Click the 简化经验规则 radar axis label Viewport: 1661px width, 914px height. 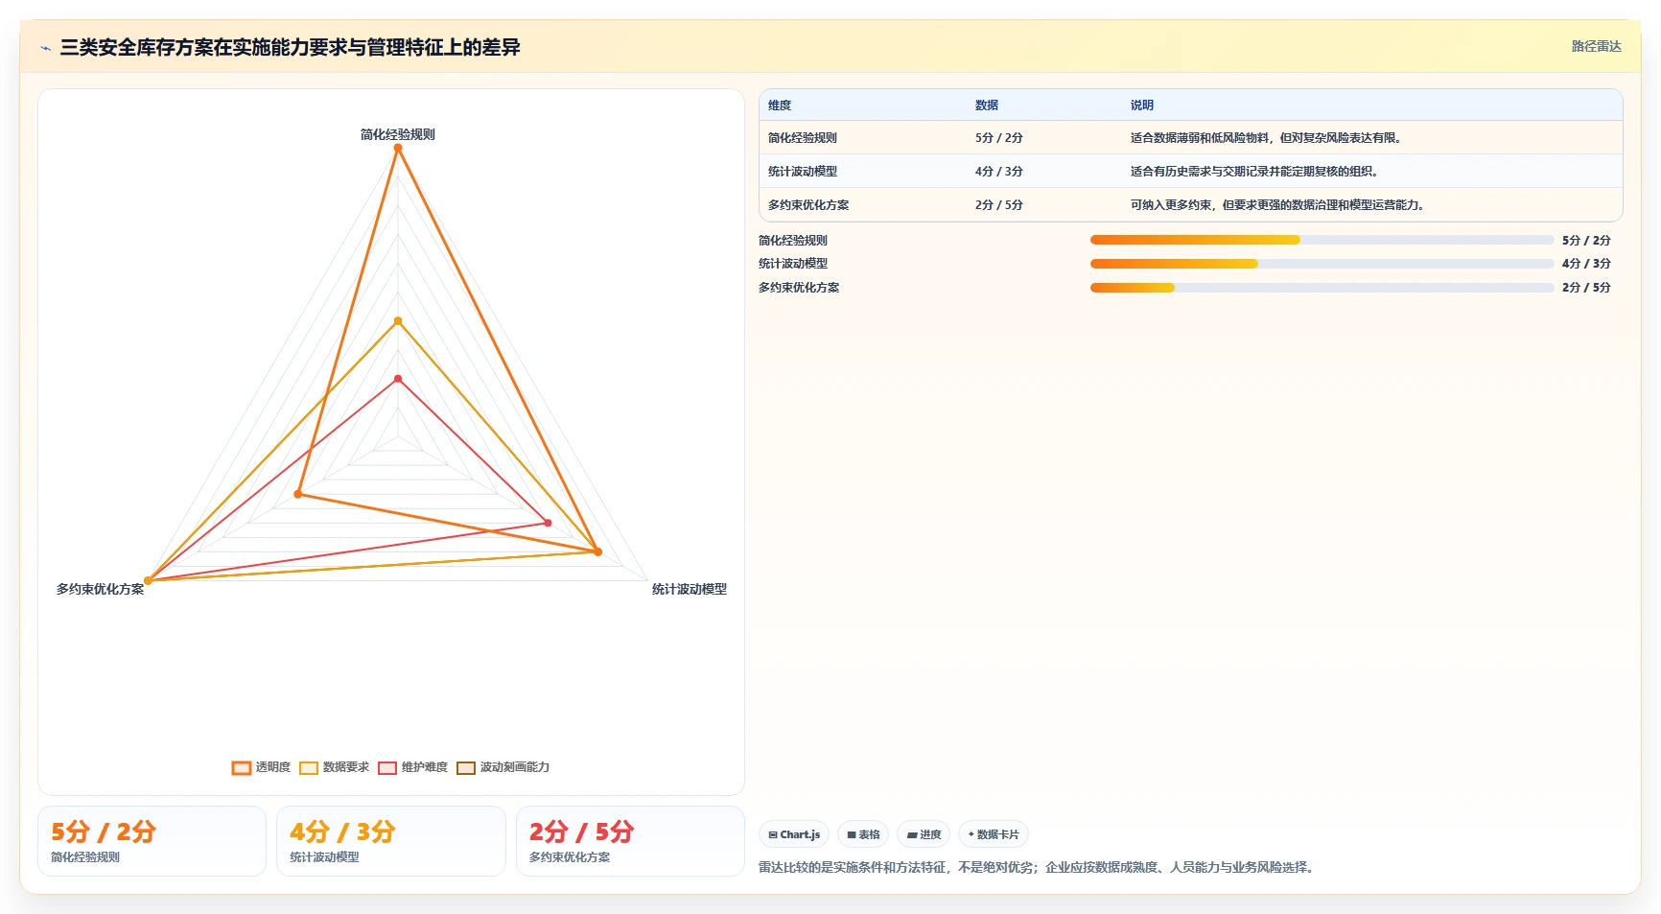coord(398,134)
